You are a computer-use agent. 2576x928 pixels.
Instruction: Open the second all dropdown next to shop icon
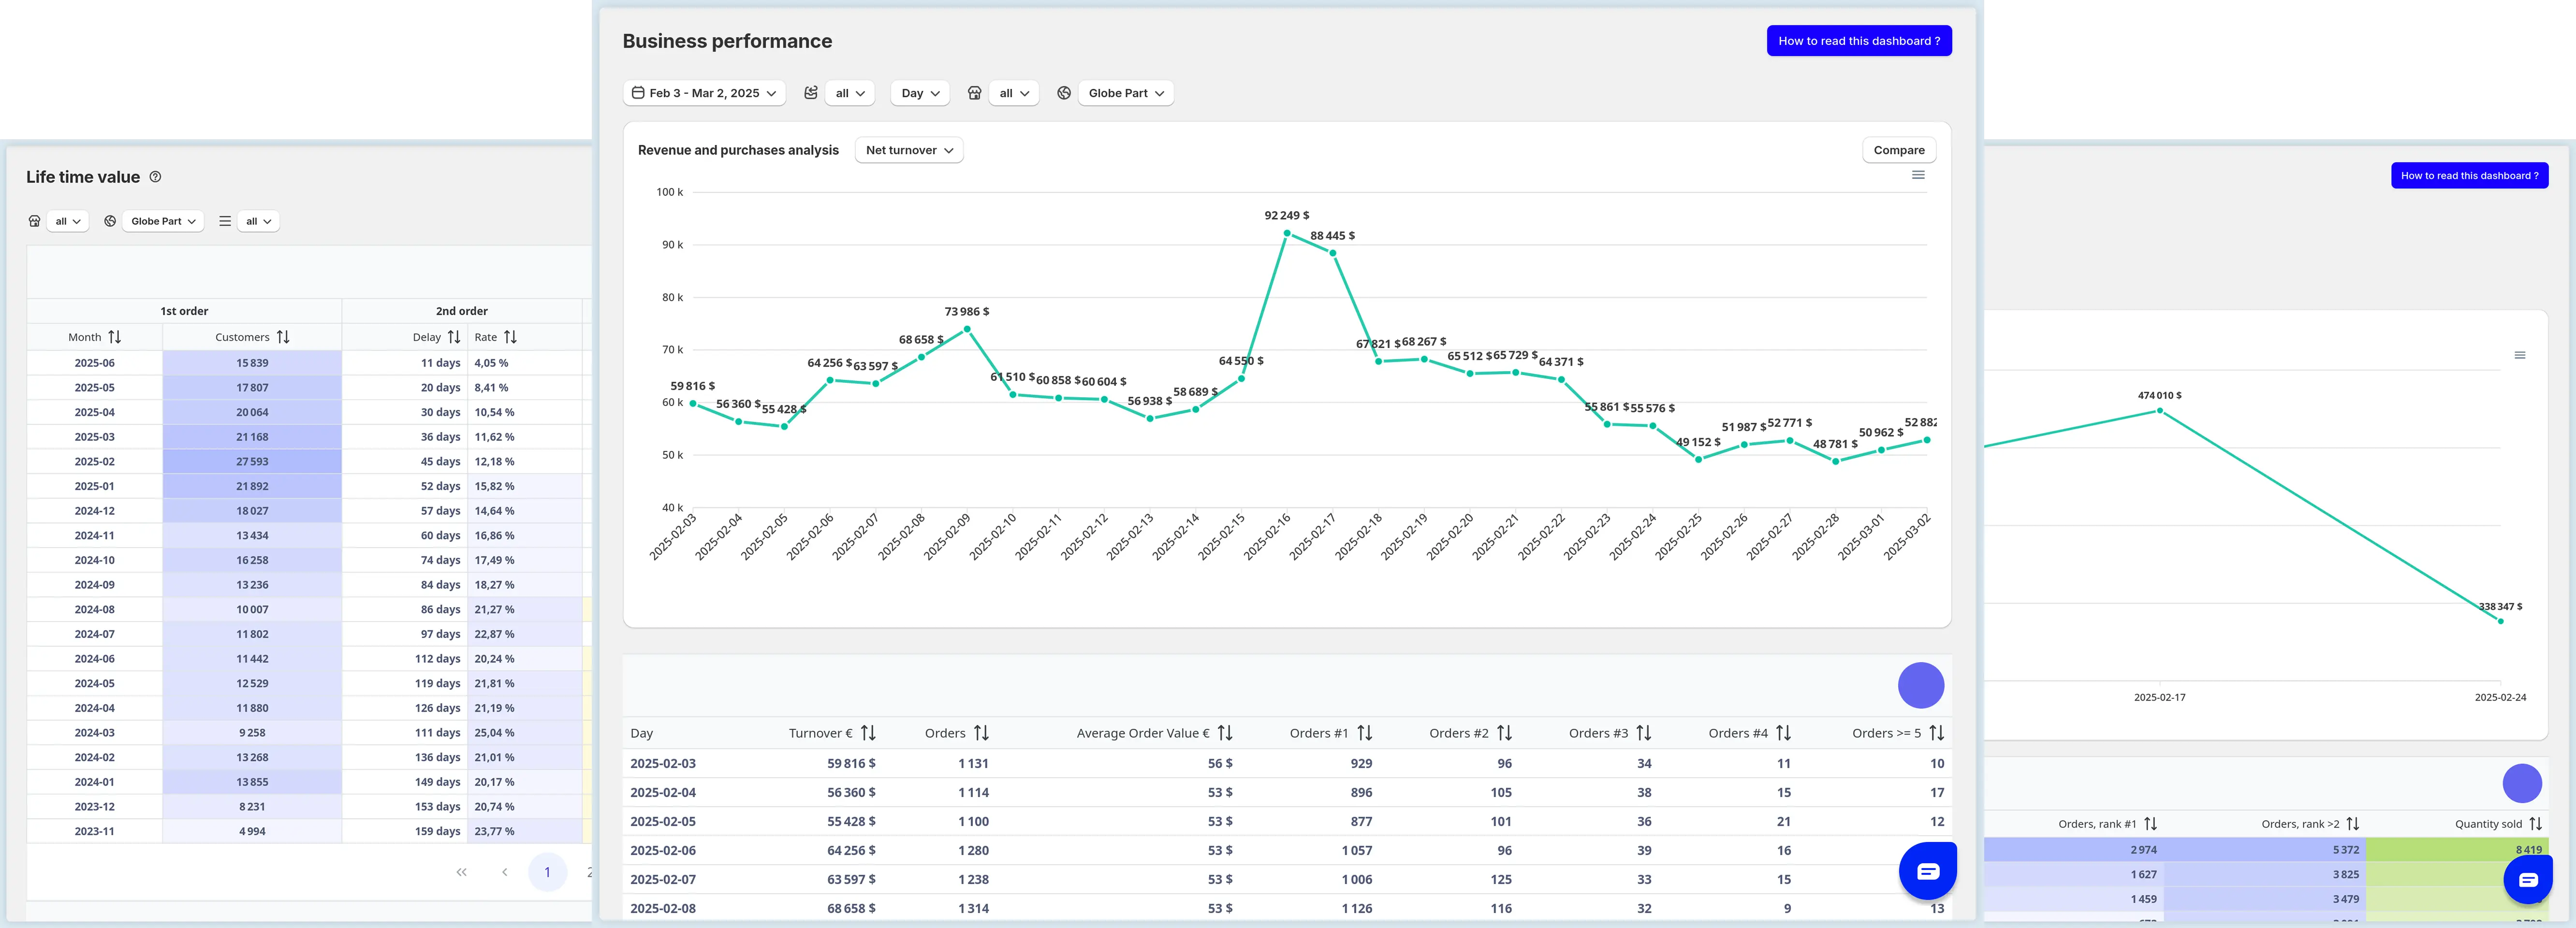tap(1014, 93)
